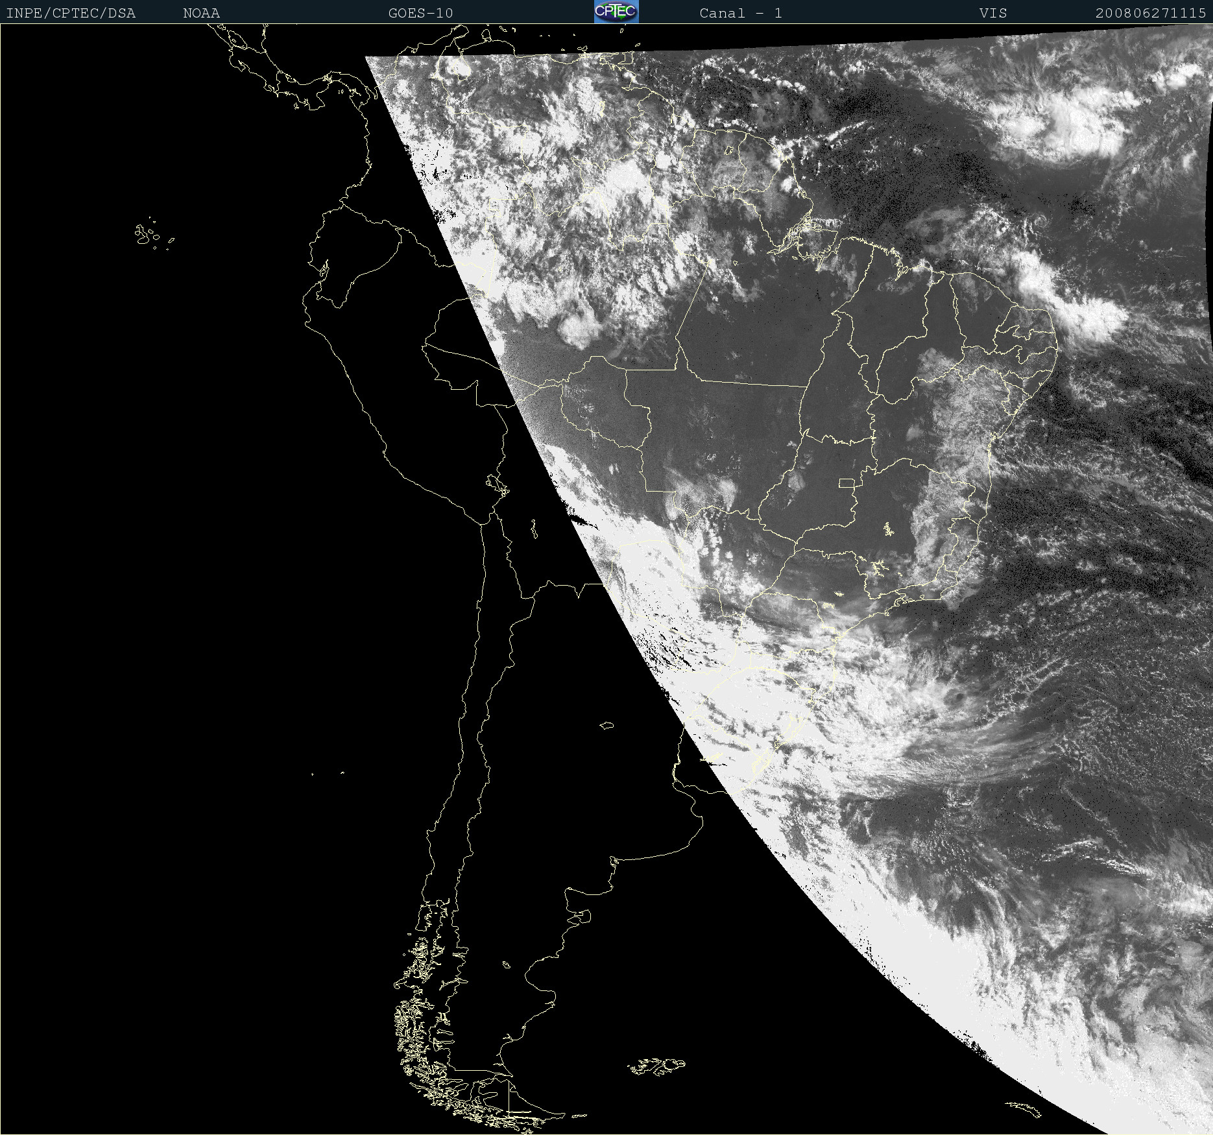Click the 200806271115 timestamp text
The width and height of the screenshot is (1213, 1135).
(1151, 13)
